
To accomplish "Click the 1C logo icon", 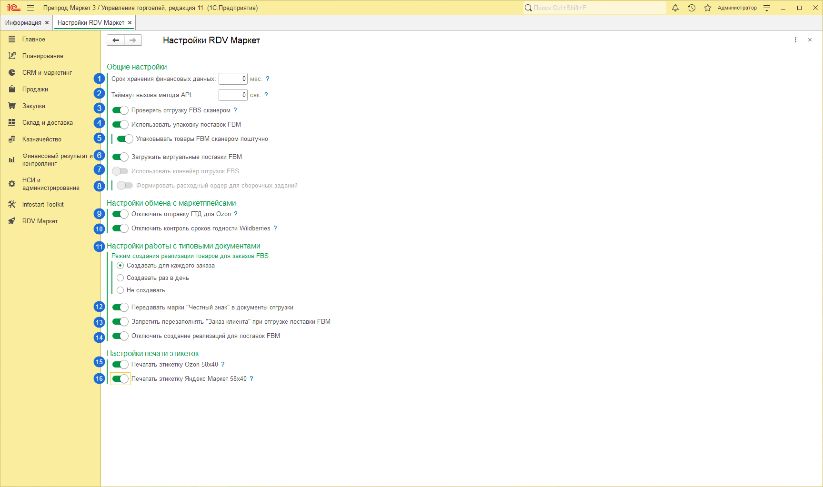I will point(13,8).
